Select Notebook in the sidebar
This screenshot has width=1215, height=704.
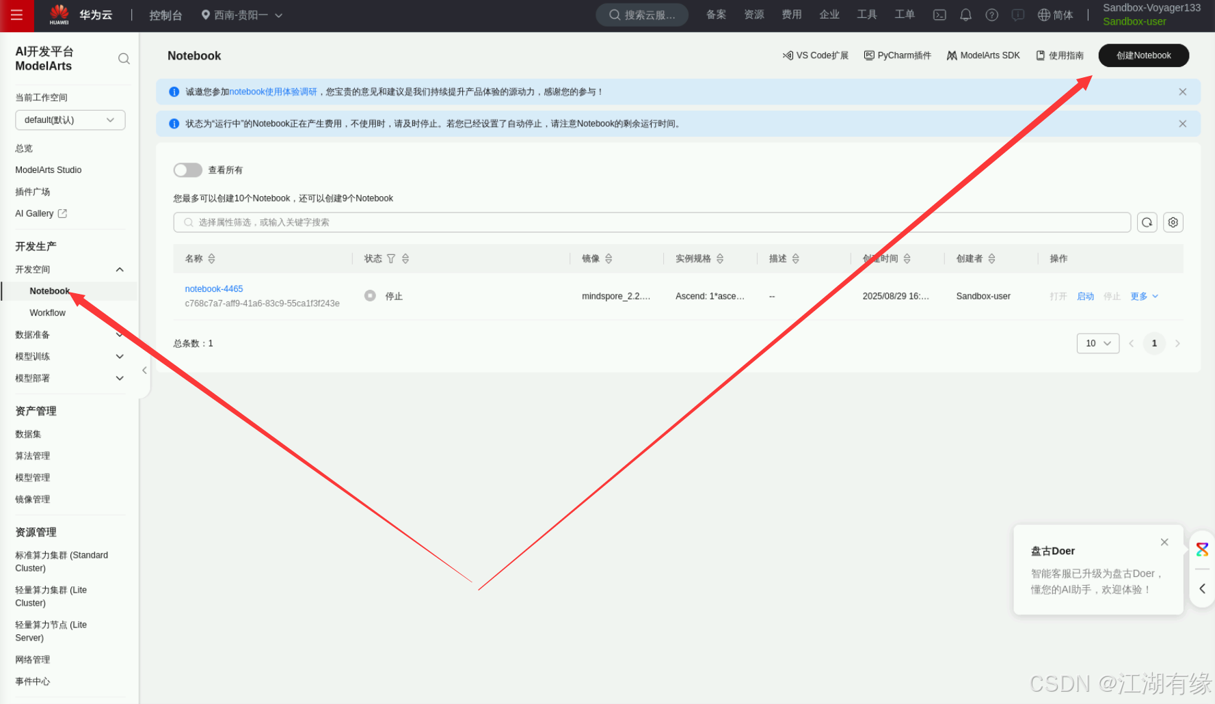[49, 291]
